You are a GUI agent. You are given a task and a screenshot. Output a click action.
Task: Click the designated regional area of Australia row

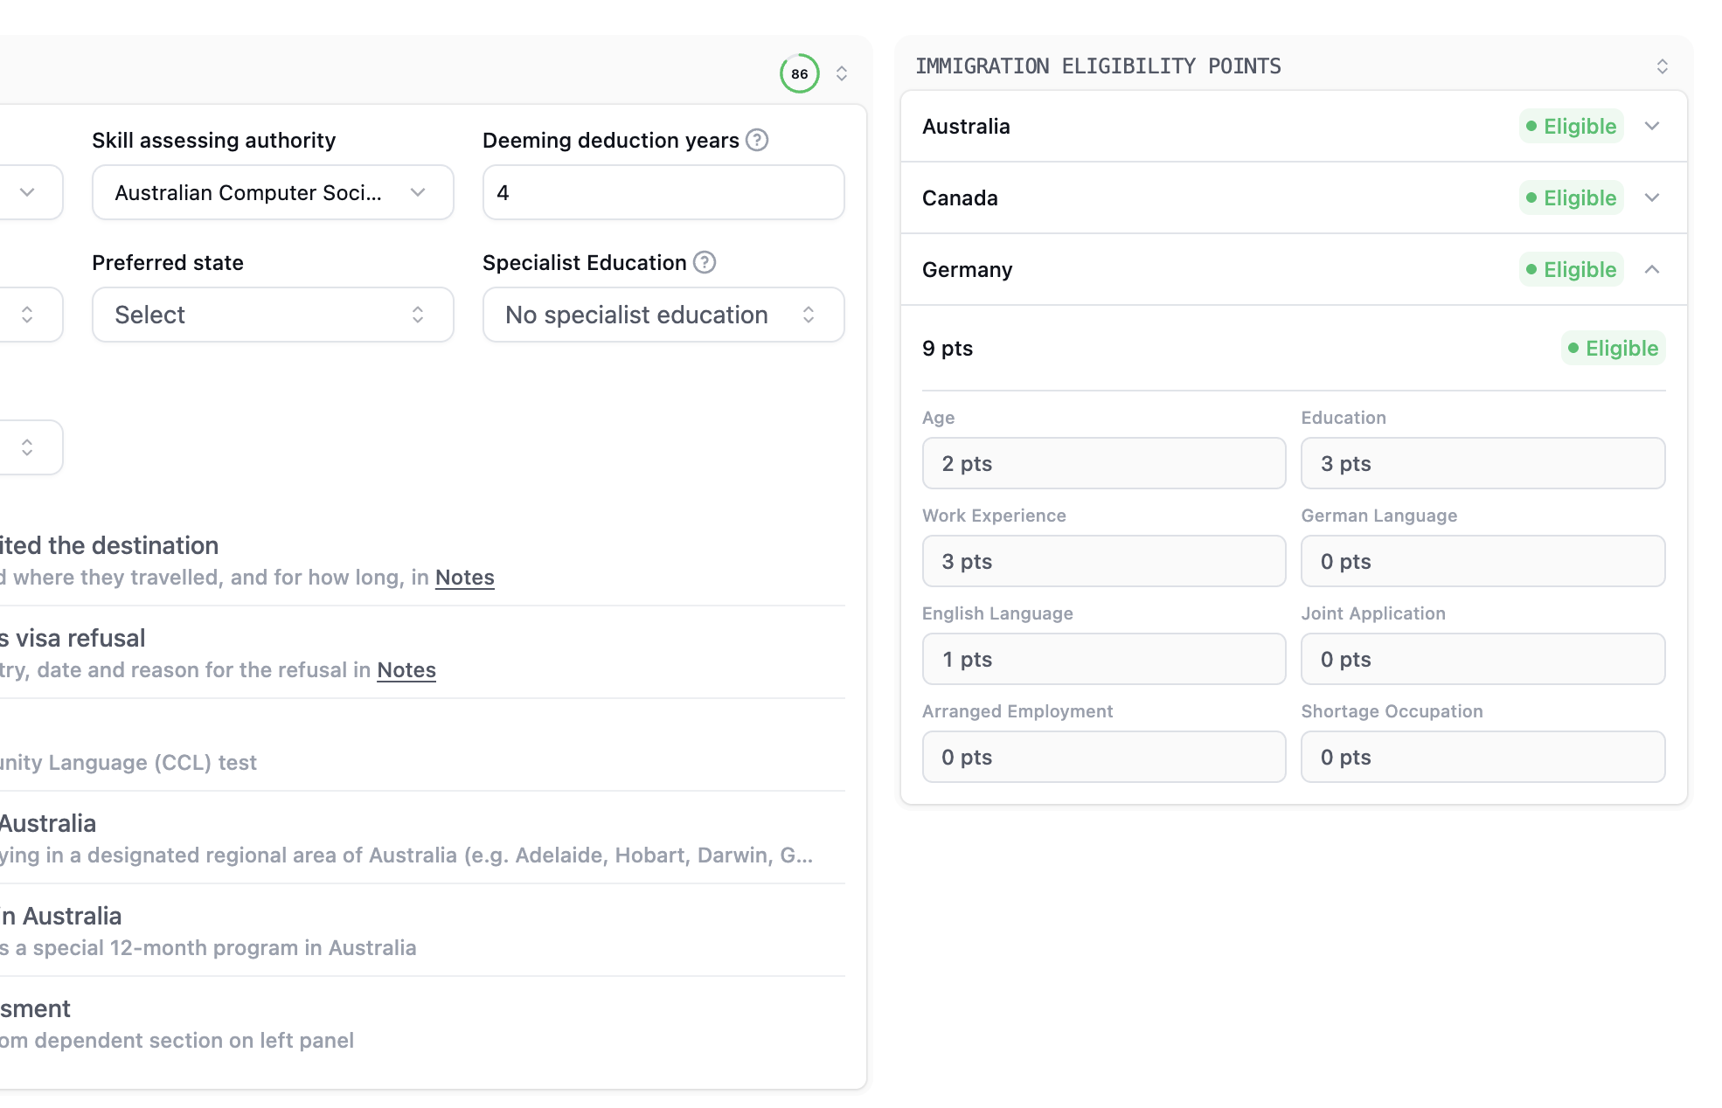pos(422,838)
